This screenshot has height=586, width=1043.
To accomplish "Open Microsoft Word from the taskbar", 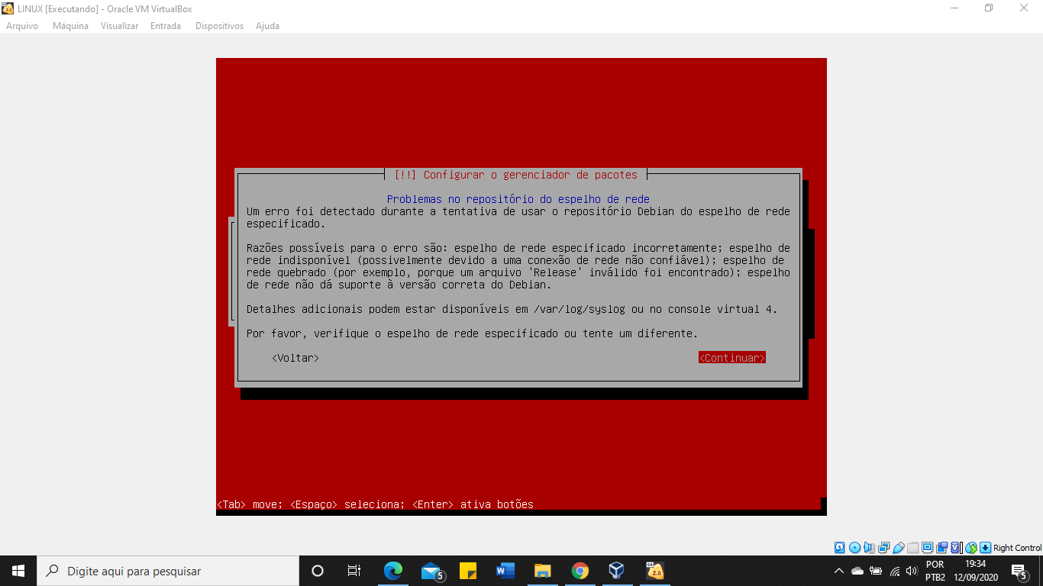I will [x=505, y=571].
